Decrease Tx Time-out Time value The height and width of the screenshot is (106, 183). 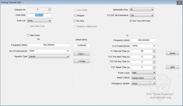154,52
